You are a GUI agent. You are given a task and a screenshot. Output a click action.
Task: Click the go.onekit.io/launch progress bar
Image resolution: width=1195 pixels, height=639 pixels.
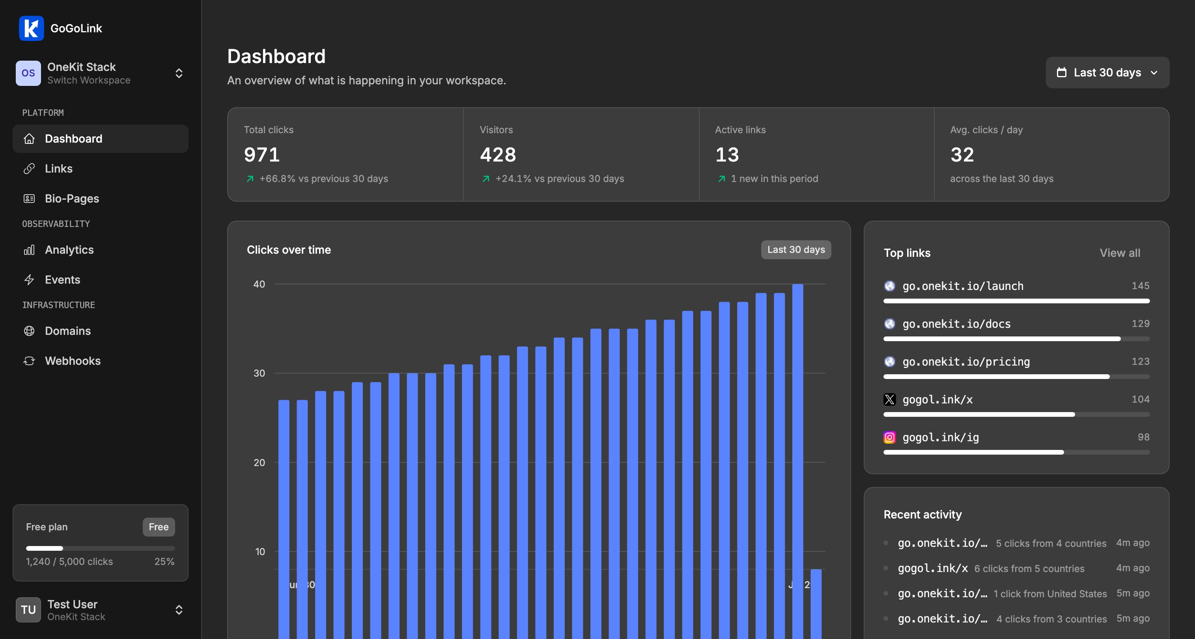click(1016, 301)
